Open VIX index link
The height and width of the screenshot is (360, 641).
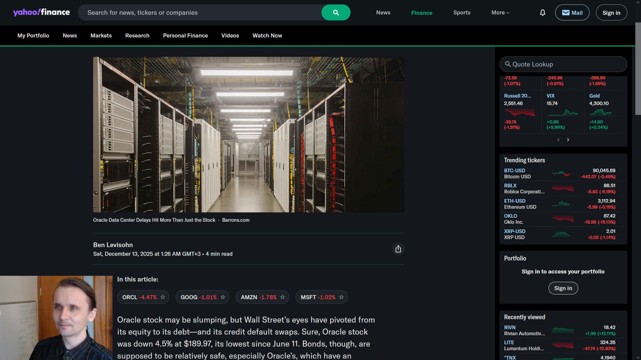(x=551, y=96)
